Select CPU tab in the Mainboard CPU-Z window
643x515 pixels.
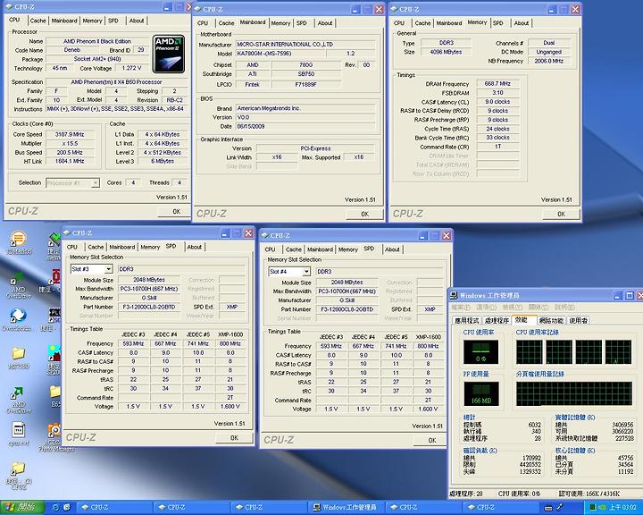point(203,23)
